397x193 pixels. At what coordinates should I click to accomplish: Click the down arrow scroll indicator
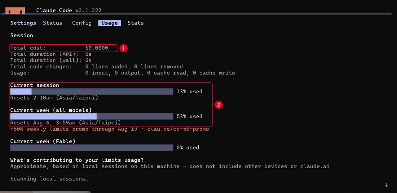point(386,185)
